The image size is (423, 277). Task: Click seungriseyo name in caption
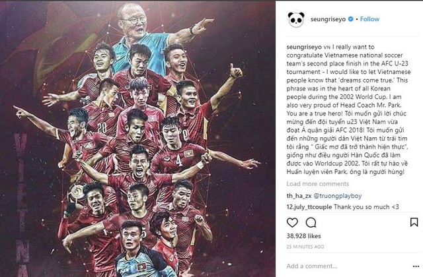[x=304, y=47]
